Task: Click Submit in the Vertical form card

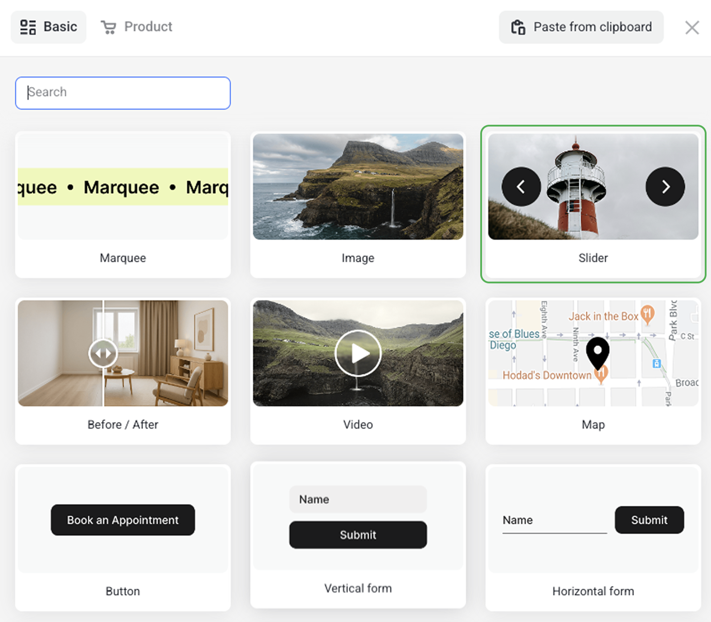Action: pos(358,535)
